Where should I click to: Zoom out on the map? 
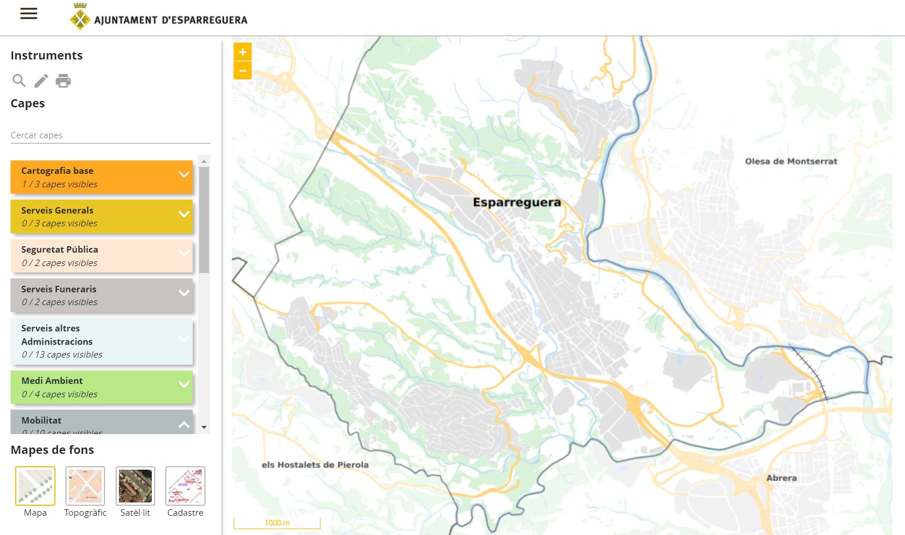pyautogui.click(x=242, y=71)
